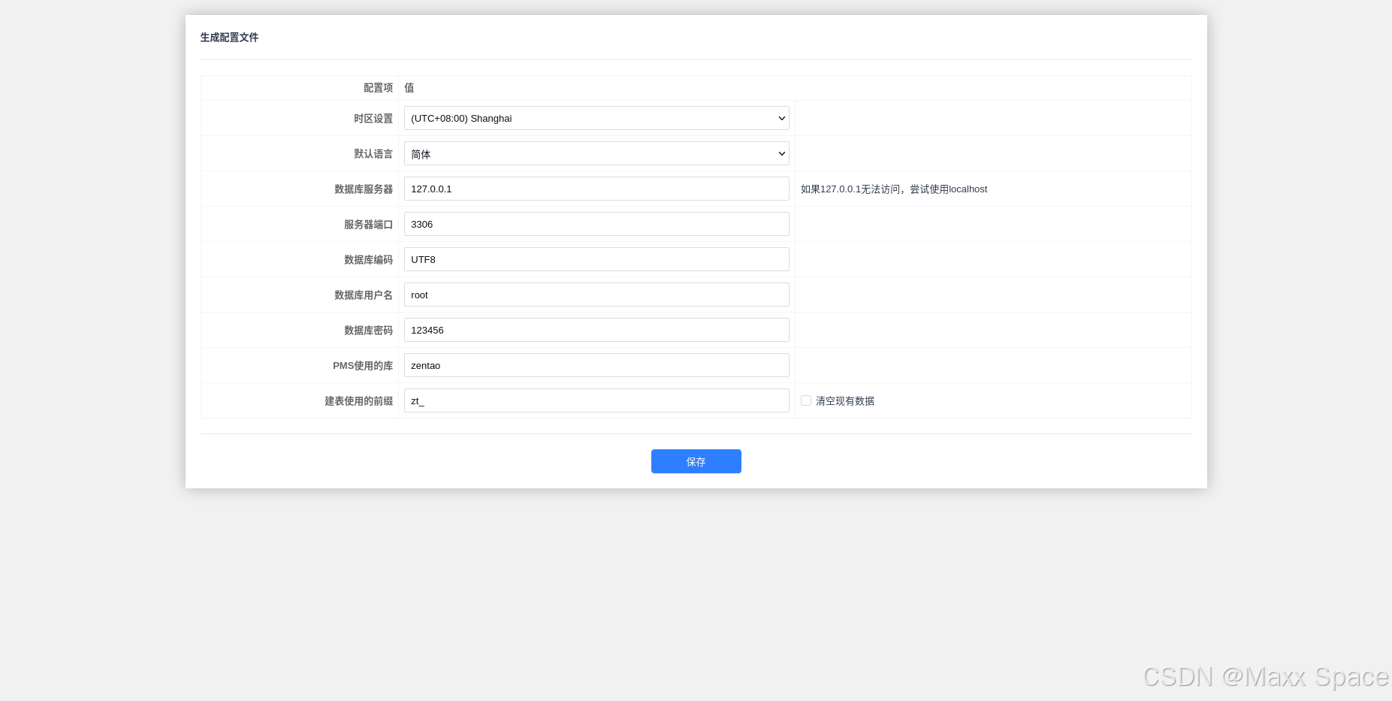The height and width of the screenshot is (701, 1392).
Task: Open the 默认语言 language dropdown
Action: click(596, 153)
